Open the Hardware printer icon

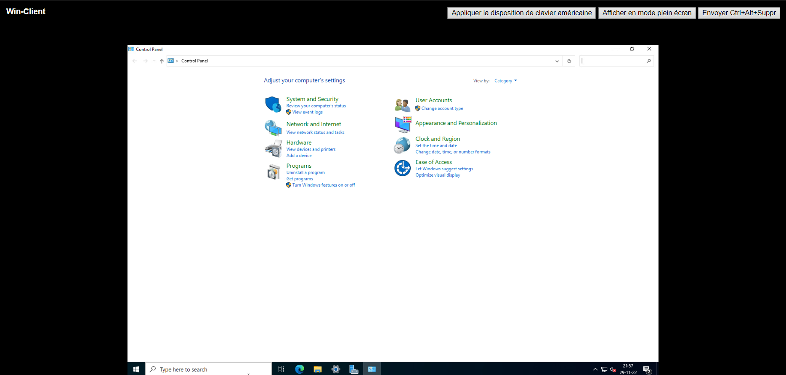click(x=273, y=149)
